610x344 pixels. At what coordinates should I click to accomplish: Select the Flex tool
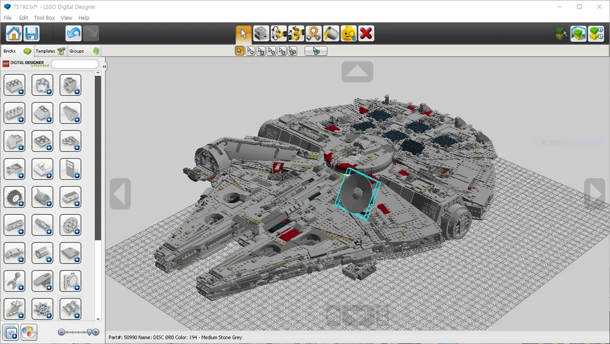(x=314, y=33)
